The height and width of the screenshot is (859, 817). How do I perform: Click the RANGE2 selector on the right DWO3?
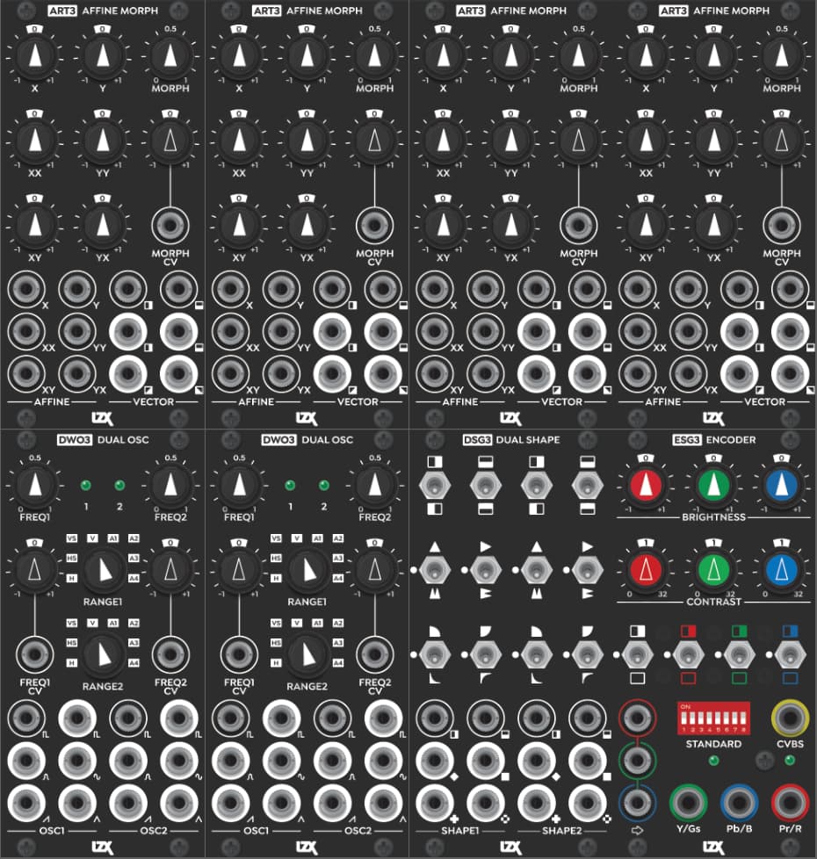click(307, 654)
